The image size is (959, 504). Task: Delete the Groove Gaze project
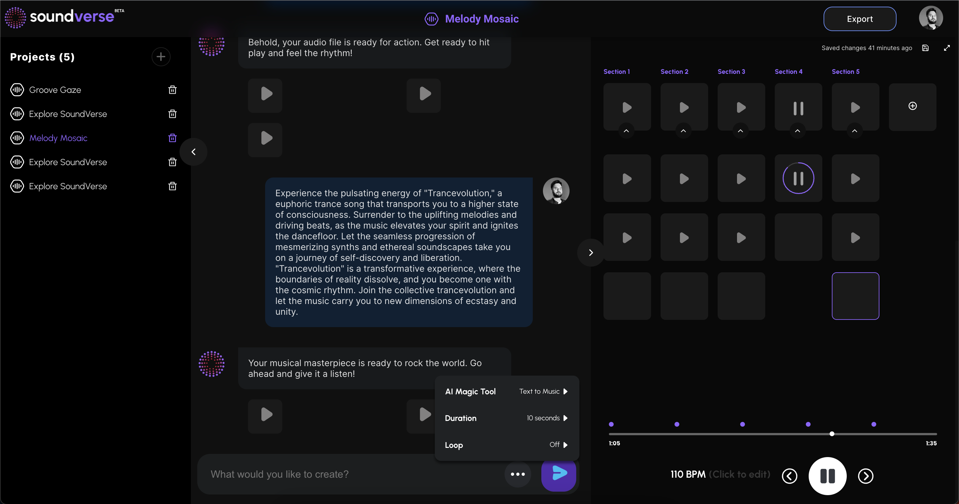click(173, 90)
